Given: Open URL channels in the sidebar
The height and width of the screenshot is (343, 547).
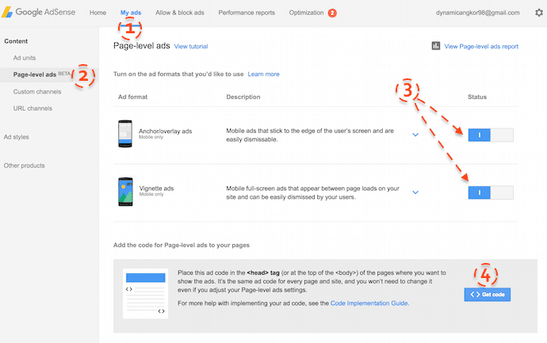Looking at the screenshot, I should [33, 109].
